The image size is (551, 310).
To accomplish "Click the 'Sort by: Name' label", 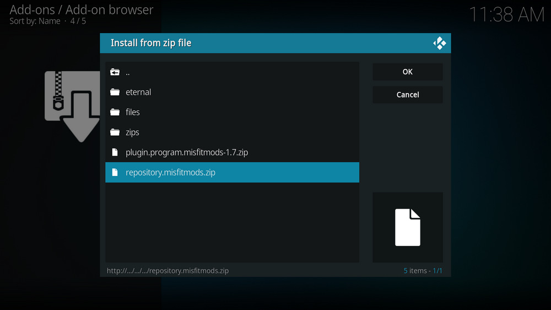I will click(x=35, y=22).
